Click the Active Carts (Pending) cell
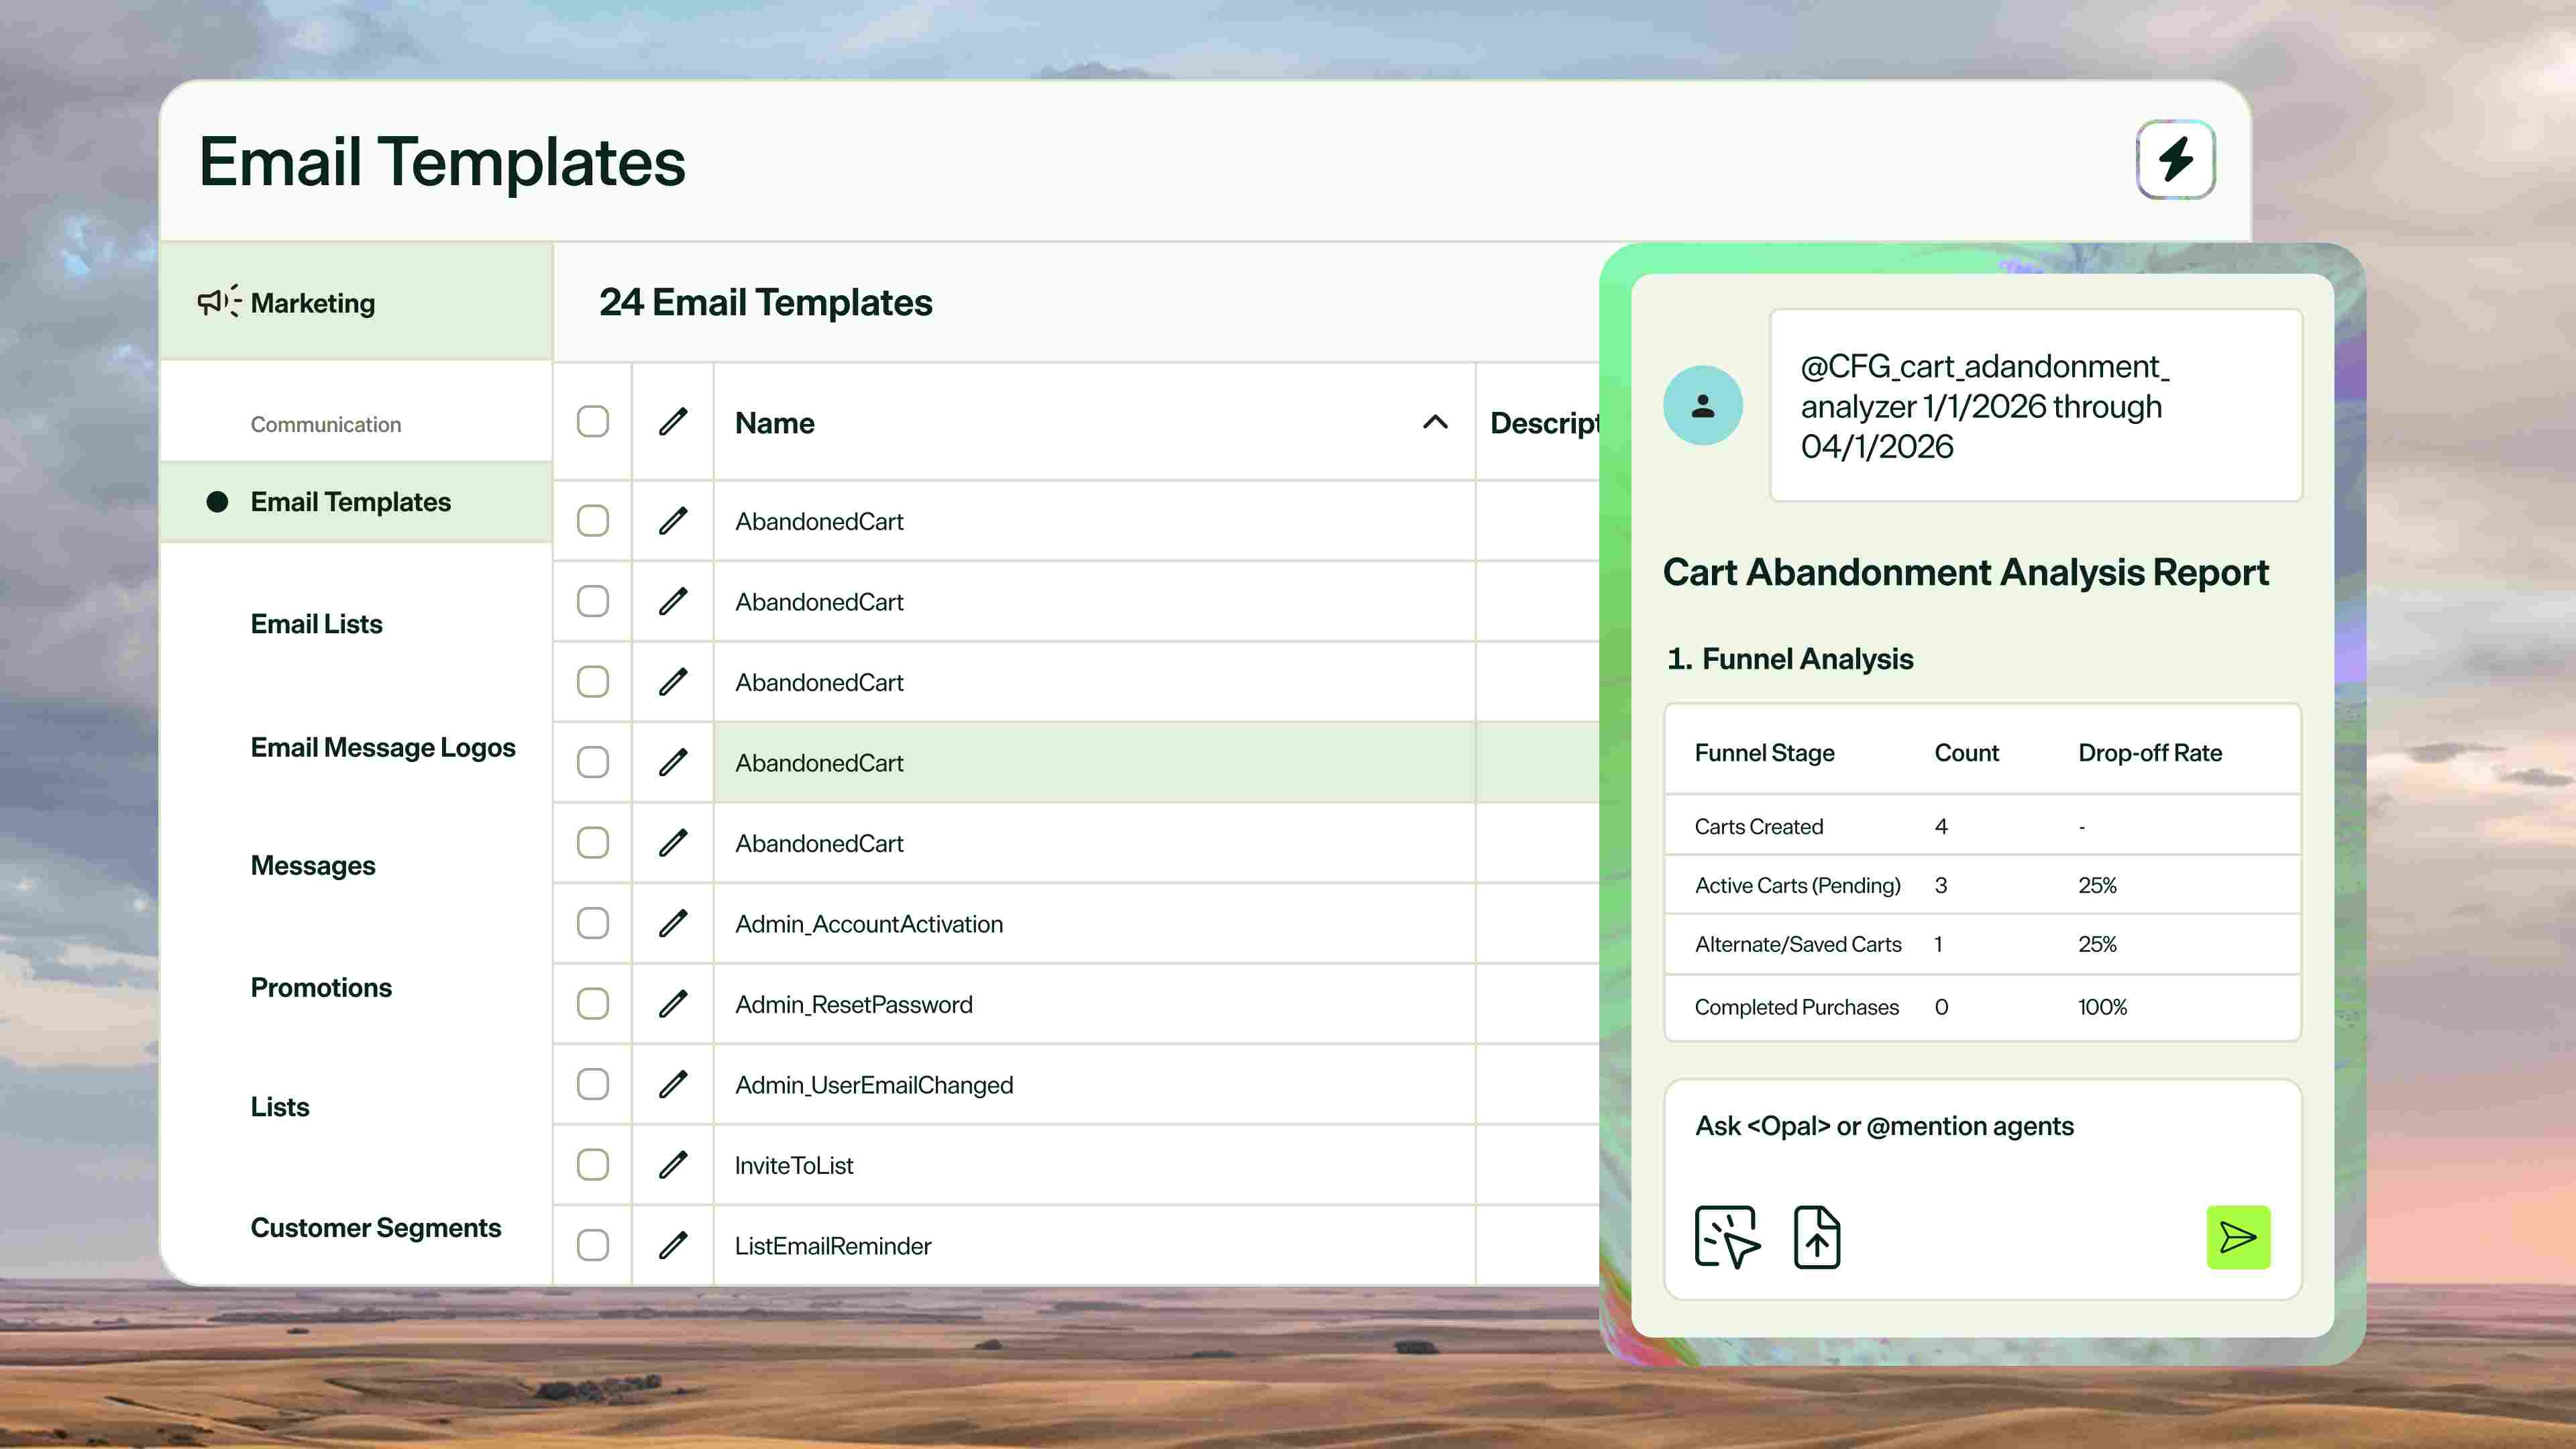 pos(1797,886)
